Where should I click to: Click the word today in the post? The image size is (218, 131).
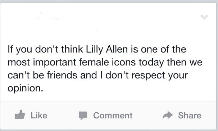151,63
